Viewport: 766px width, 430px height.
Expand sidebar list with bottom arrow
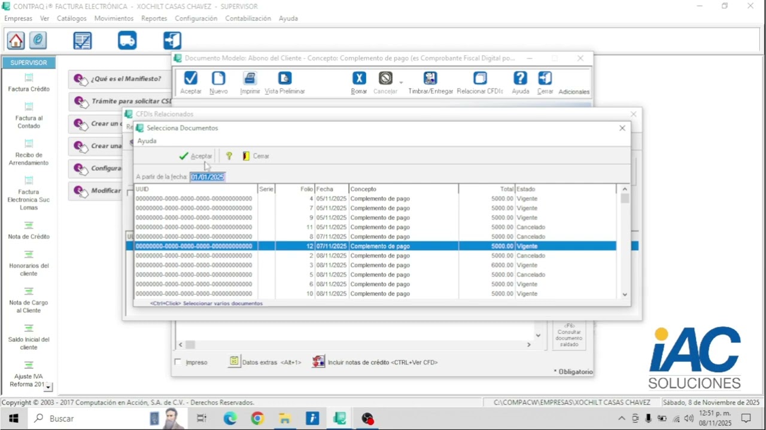(x=48, y=388)
